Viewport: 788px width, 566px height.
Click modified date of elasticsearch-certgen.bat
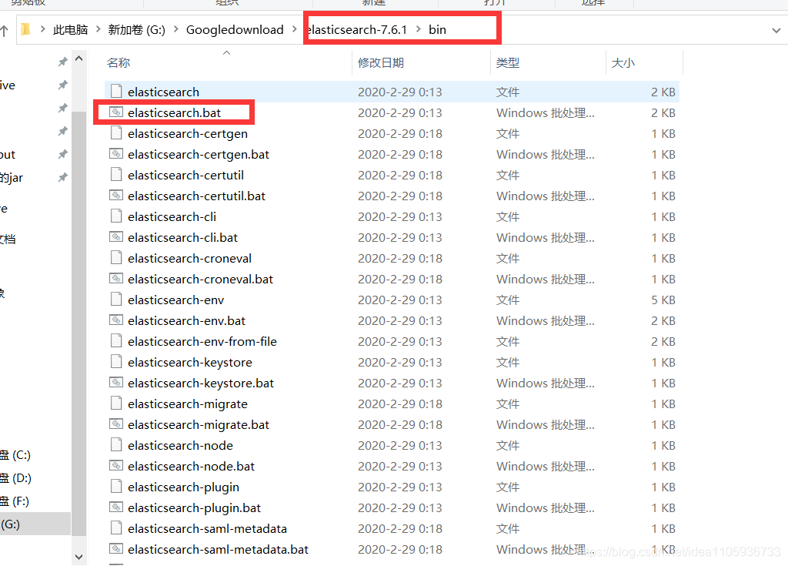tap(399, 155)
